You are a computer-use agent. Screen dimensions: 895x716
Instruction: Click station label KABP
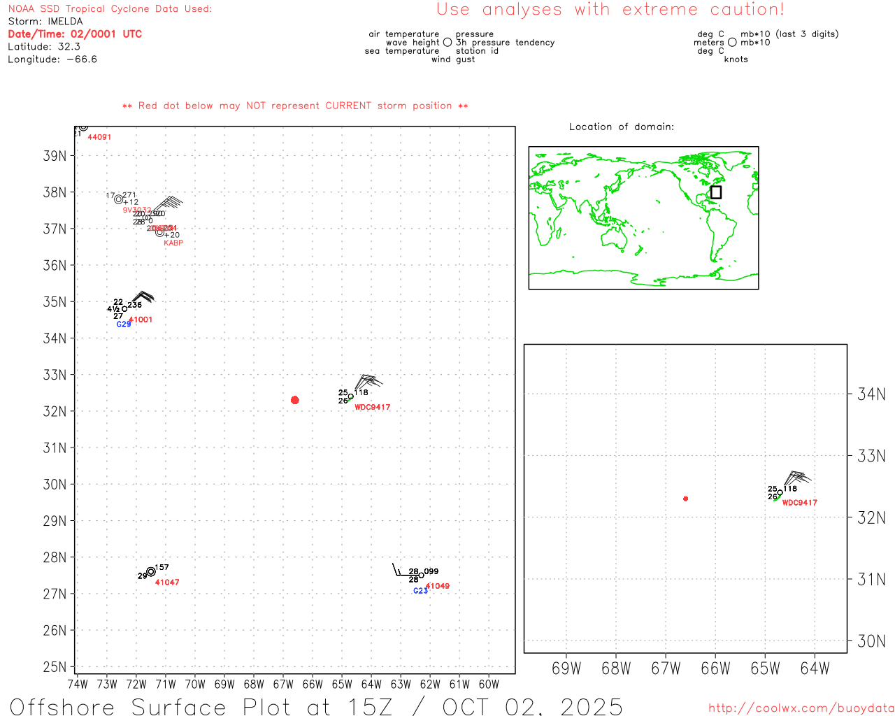173,243
